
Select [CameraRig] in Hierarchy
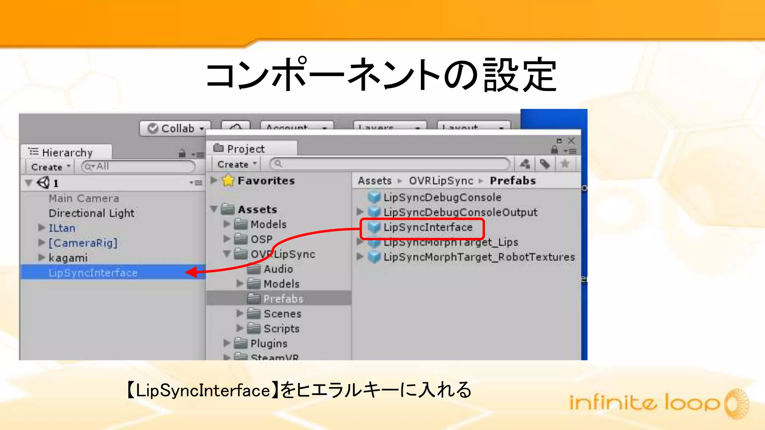point(83,243)
